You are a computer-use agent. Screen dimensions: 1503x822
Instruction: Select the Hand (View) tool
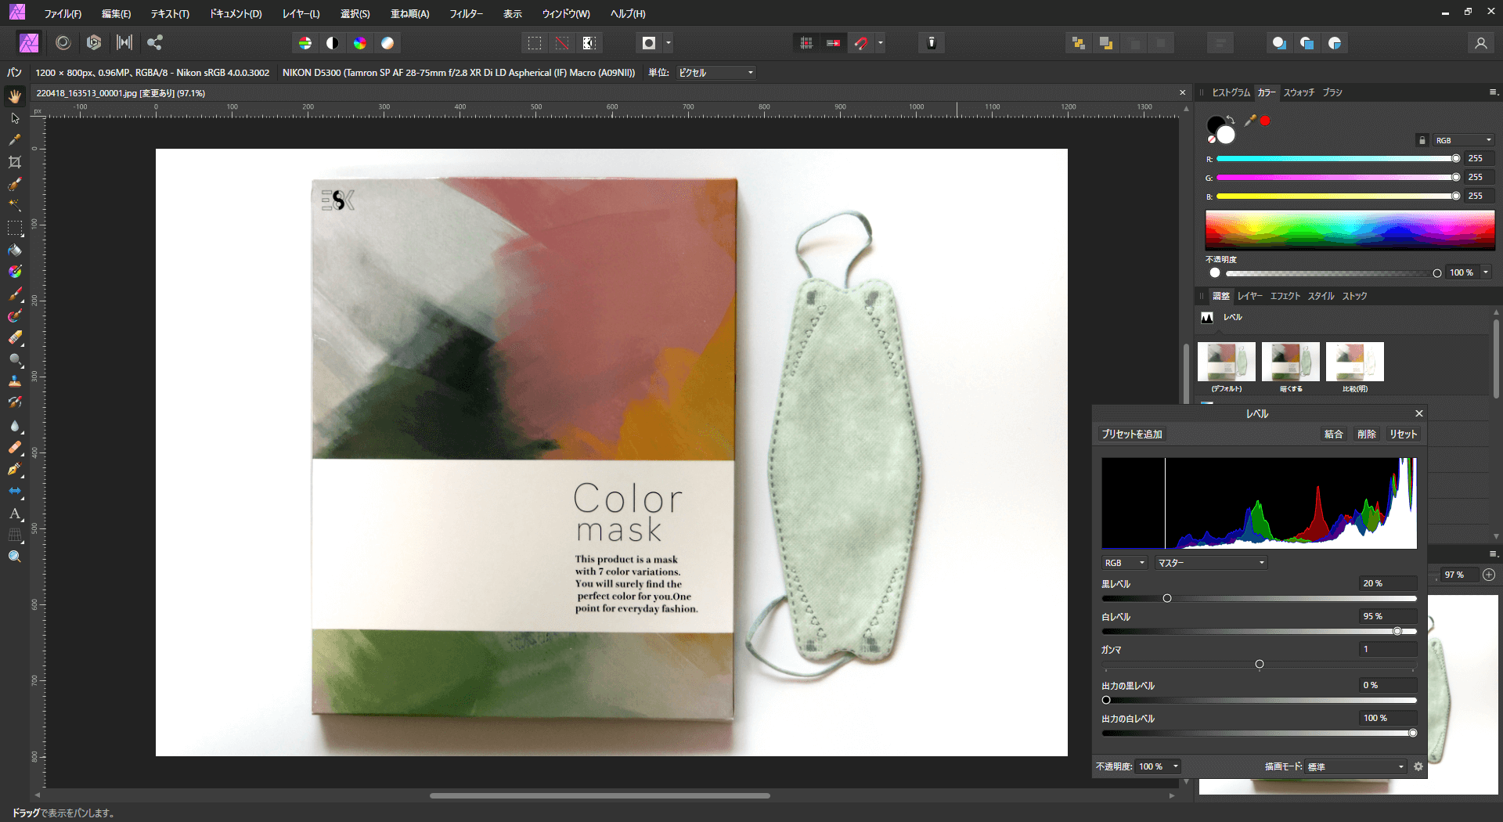click(15, 96)
